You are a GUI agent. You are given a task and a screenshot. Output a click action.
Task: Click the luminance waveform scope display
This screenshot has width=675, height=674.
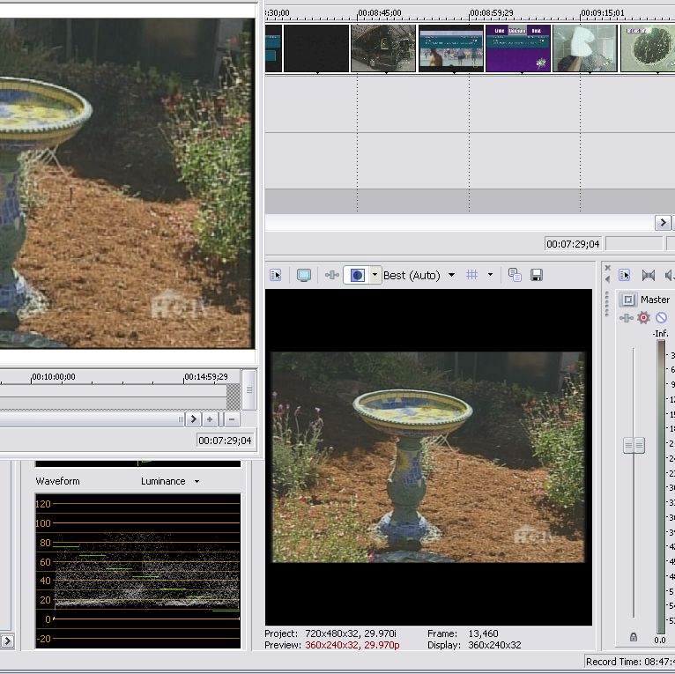pyautogui.click(x=137, y=571)
